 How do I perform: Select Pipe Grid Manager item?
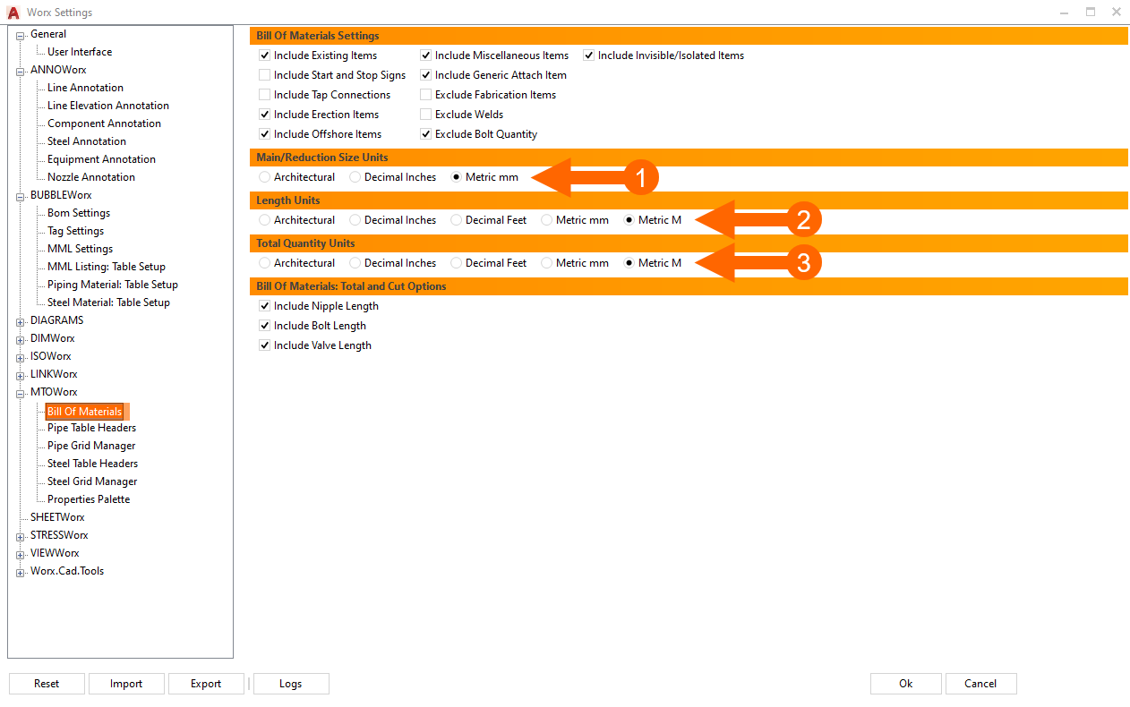91,446
